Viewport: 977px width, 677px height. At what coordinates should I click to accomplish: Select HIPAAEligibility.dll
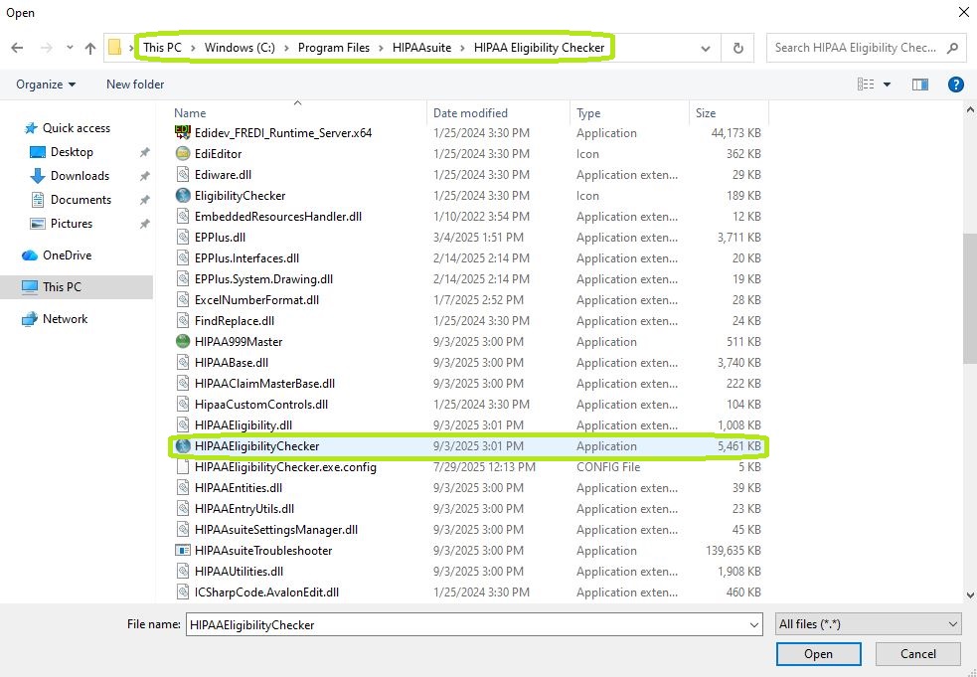[x=243, y=425]
